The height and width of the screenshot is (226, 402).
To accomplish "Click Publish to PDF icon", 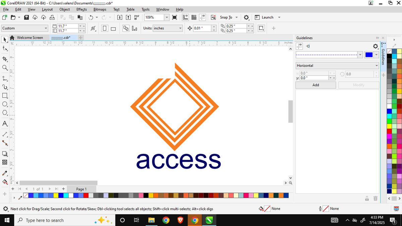I will 137,17.
